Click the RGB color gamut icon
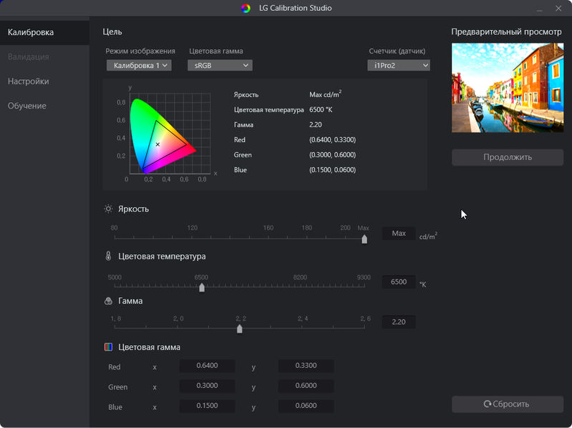Image resolution: width=572 pixels, height=428 pixels. tap(108, 347)
